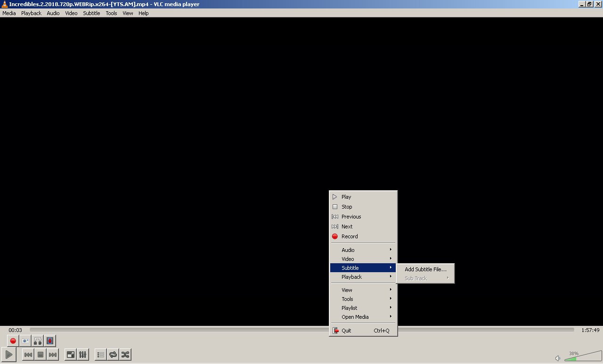Click the elapsed time 00:03 label
The image size is (603, 364).
pyautogui.click(x=15, y=330)
